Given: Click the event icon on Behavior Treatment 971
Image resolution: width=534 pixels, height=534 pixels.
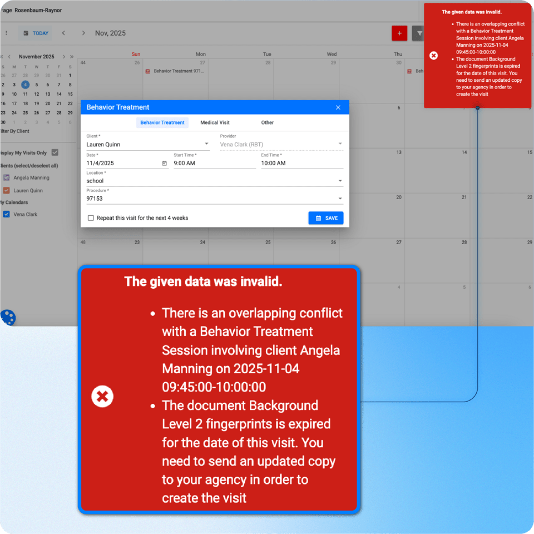Looking at the screenshot, I should (x=148, y=71).
